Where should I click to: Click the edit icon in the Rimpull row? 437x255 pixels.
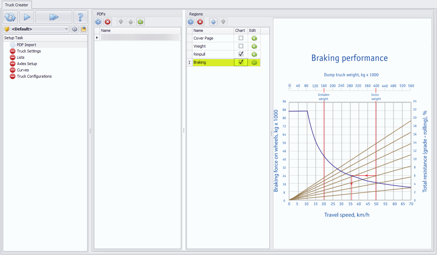tap(254, 54)
